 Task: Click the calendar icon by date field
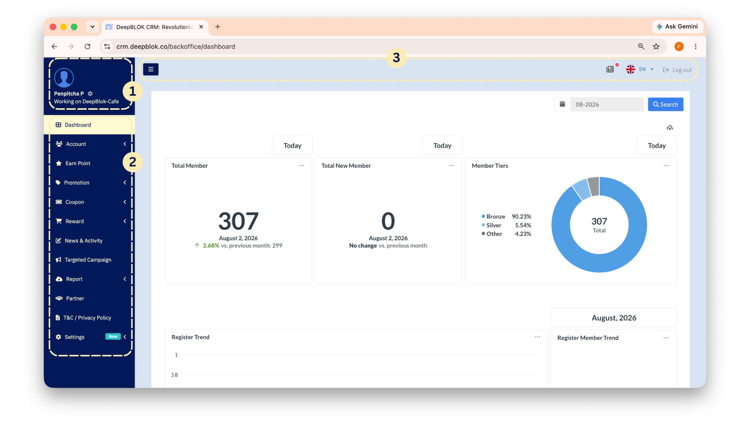click(562, 104)
